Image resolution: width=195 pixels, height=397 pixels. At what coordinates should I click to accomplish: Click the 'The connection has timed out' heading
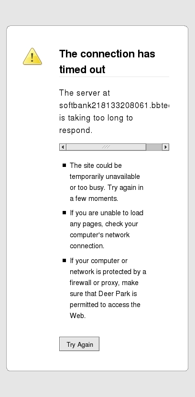[x=107, y=62]
